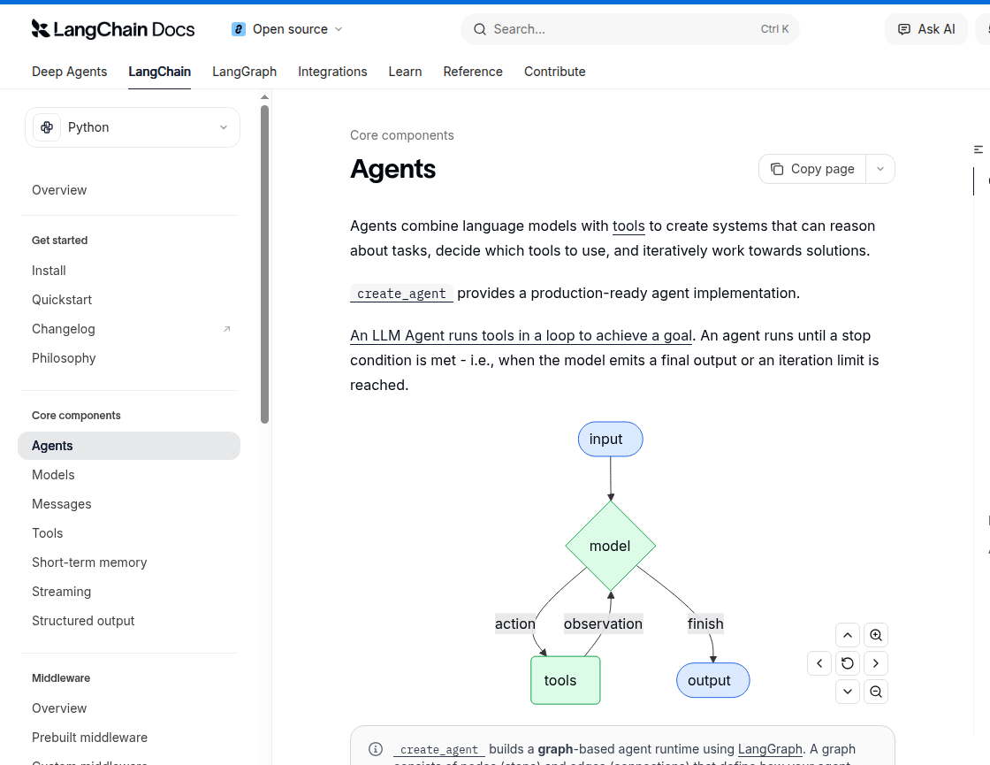Image resolution: width=990 pixels, height=765 pixels.
Task: Click the finish edge label
Action: click(x=705, y=623)
